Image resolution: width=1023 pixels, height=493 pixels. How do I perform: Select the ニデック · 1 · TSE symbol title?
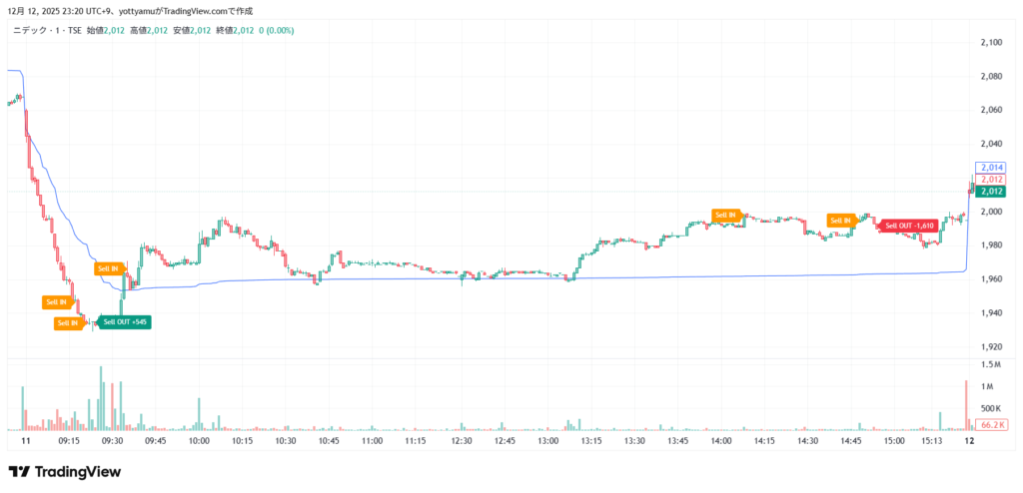tap(46, 31)
